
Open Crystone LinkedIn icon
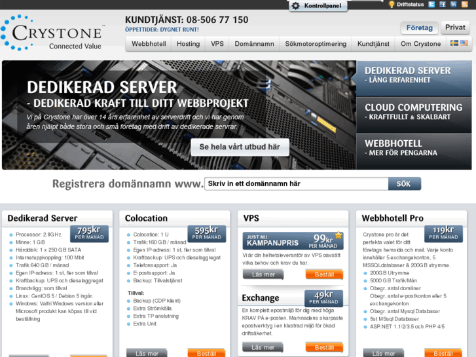click(454, 4)
